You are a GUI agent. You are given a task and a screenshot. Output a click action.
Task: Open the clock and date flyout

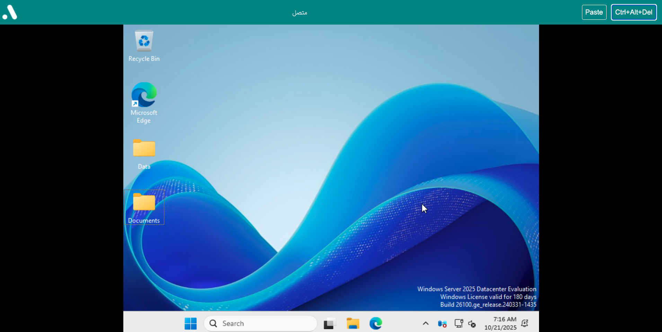tap(500, 323)
